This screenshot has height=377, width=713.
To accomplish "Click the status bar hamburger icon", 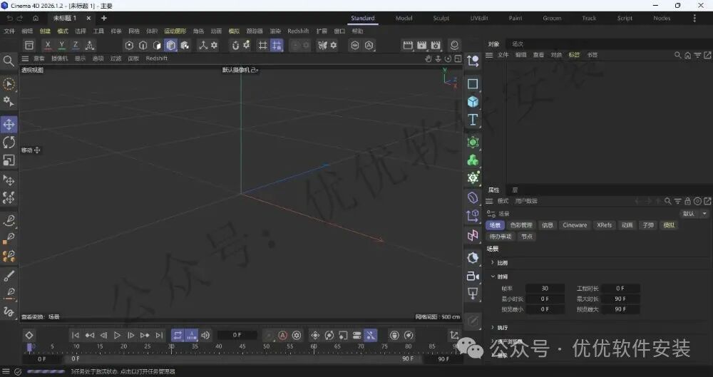I will click(6, 371).
